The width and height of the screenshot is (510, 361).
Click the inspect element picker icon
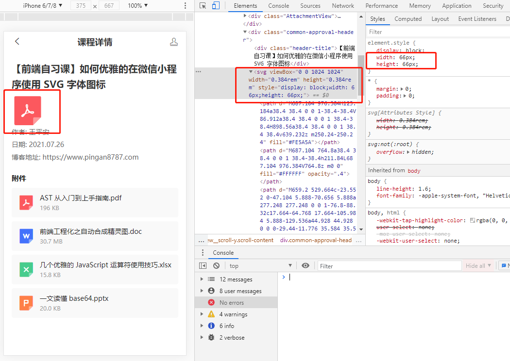pos(203,5)
